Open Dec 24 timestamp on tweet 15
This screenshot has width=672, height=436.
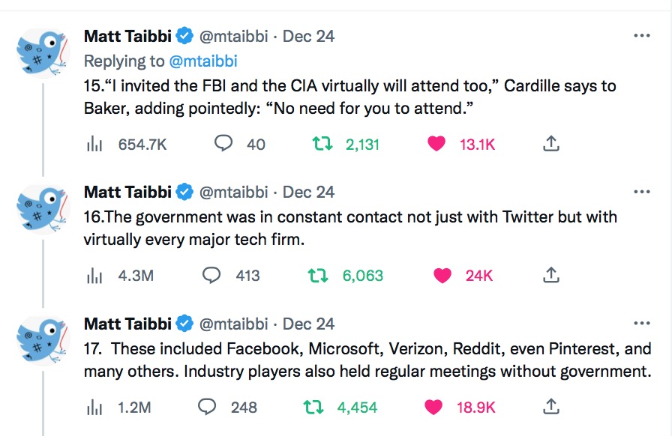(x=308, y=37)
